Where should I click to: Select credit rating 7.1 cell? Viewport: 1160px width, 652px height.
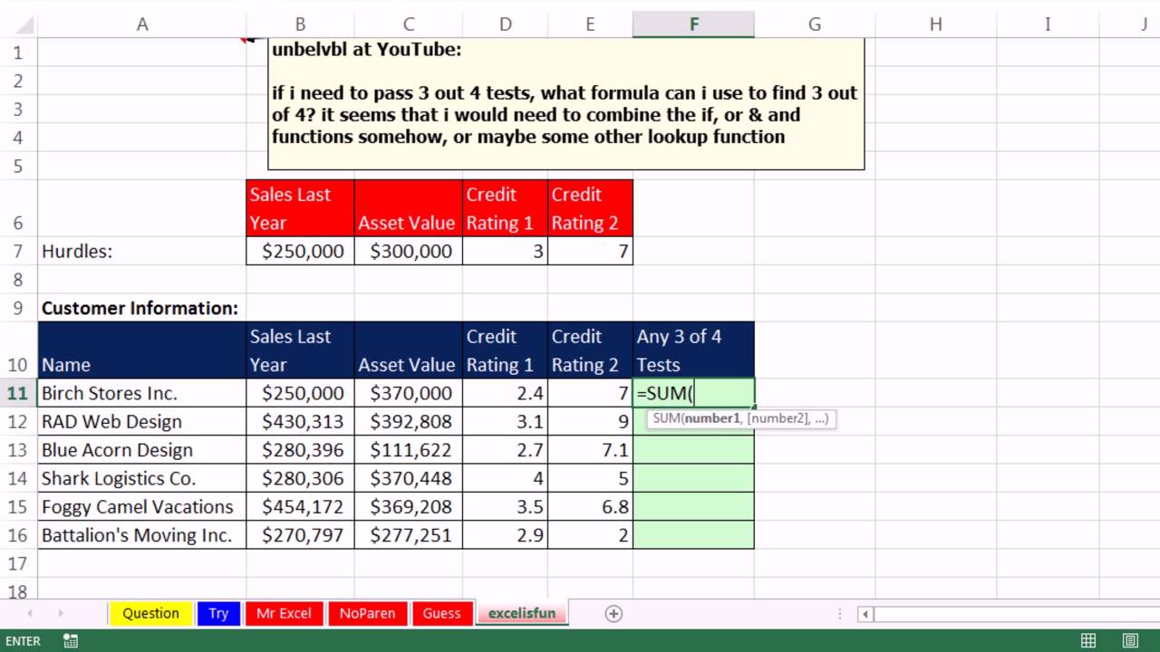tap(590, 450)
